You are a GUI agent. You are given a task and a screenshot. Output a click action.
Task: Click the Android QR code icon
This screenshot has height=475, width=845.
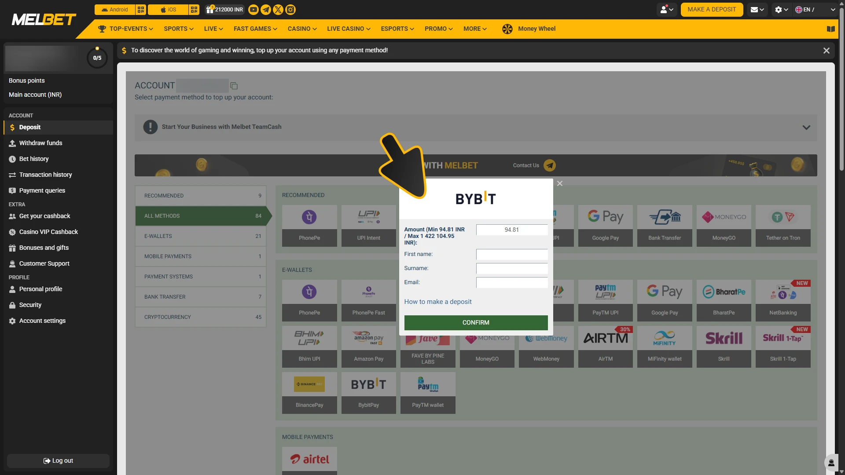click(x=141, y=10)
